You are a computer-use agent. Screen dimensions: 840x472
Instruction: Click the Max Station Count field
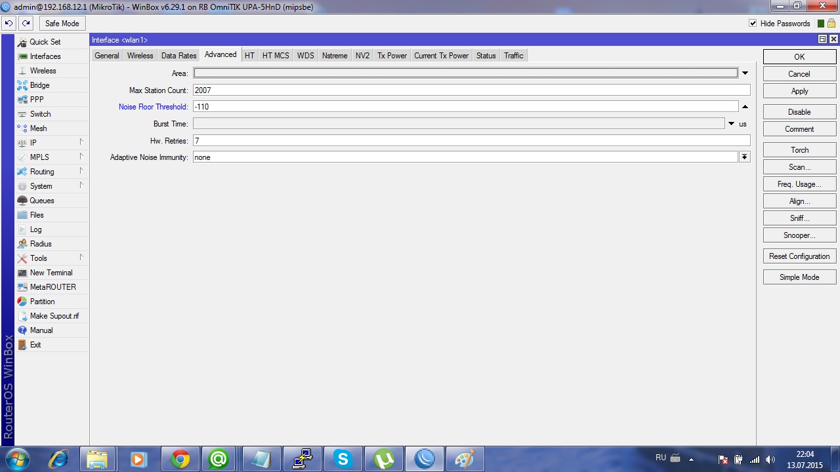pyautogui.click(x=471, y=90)
